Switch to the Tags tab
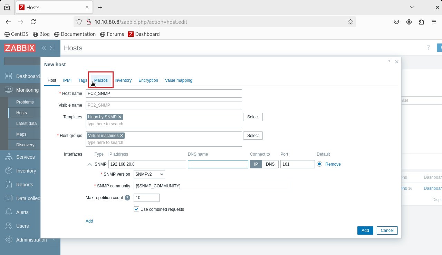442x255 pixels. (83, 80)
